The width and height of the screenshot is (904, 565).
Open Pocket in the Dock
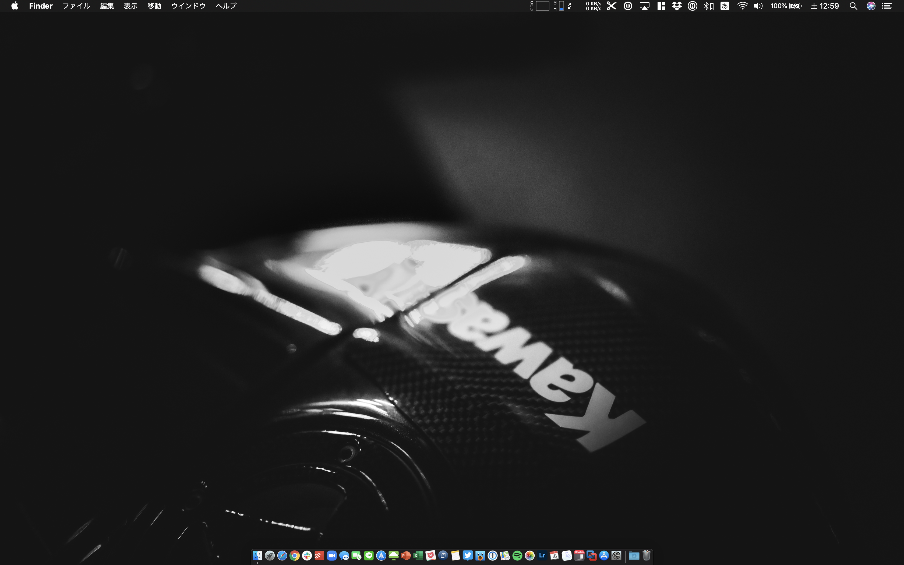[431, 556]
